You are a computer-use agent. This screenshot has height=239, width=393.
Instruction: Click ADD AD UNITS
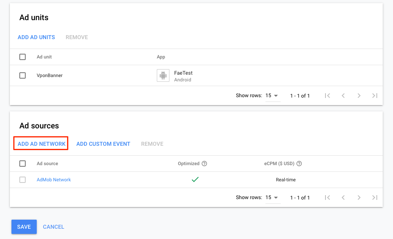[36, 37]
